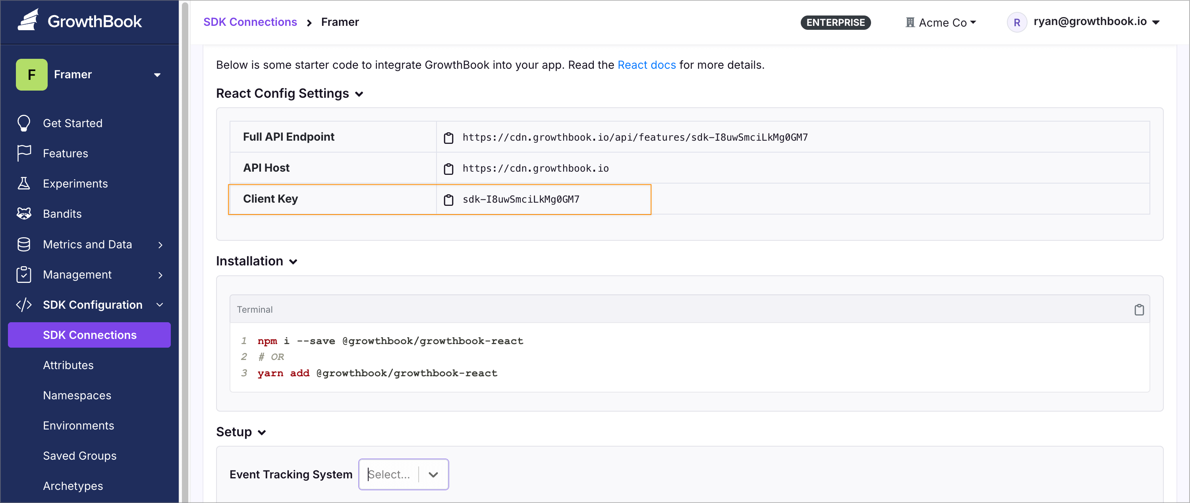Click the Features flag icon
The image size is (1190, 503).
(24, 153)
